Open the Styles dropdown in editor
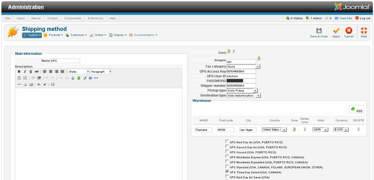 79,71
